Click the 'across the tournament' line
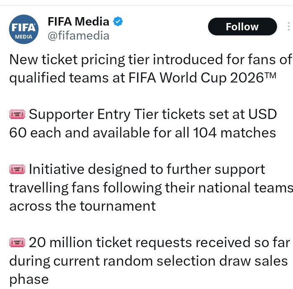The height and width of the screenshot is (289, 293). (x=82, y=206)
